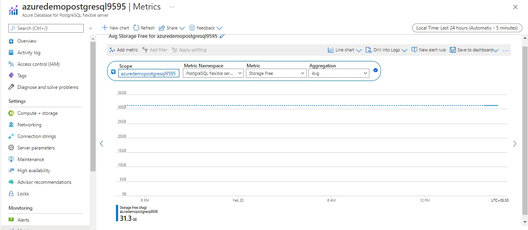Select Server parameters in sidebar
528x230 pixels.
click(36, 148)
